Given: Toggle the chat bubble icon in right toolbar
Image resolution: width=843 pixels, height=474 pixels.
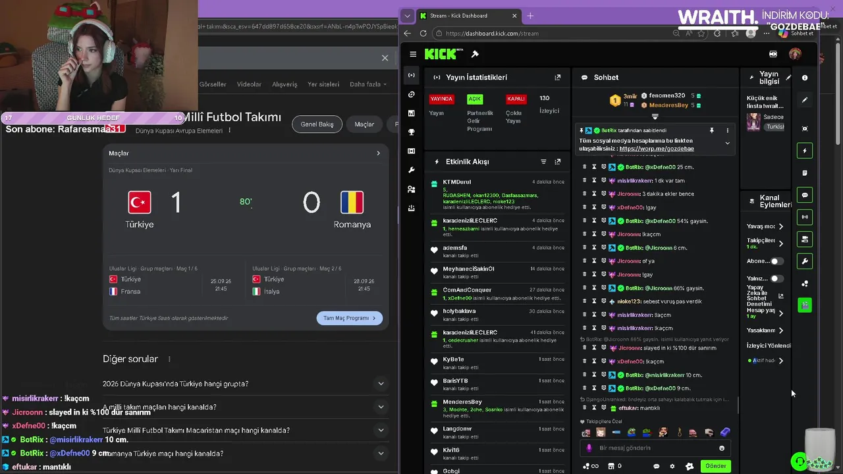Looking at the screenshot, I should tap(805, 195).
